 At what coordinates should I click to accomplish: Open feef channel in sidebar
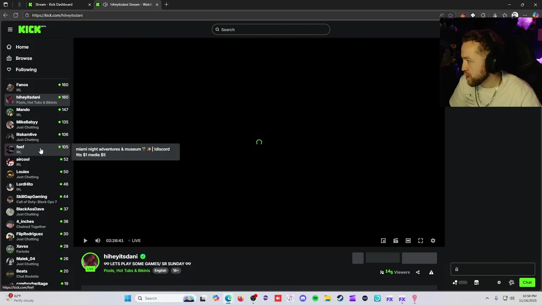click(37, 149)
